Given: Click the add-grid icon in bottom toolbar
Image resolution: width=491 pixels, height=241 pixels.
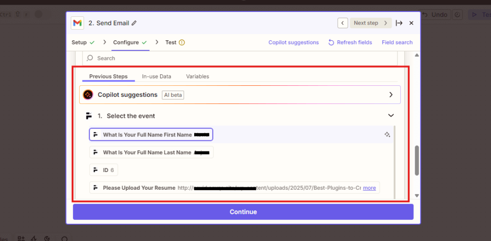Looking at the screenshot, I should 21,239.
